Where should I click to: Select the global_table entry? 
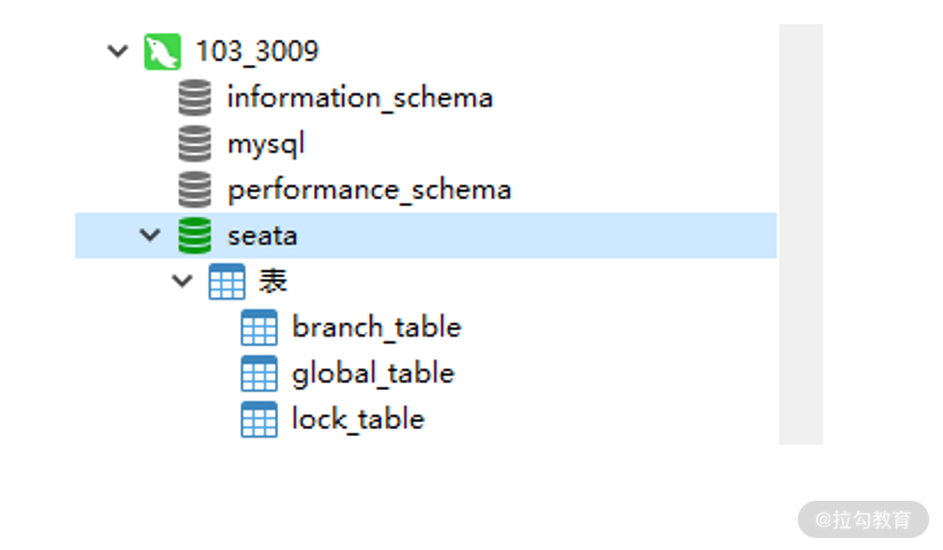point(373,374)
